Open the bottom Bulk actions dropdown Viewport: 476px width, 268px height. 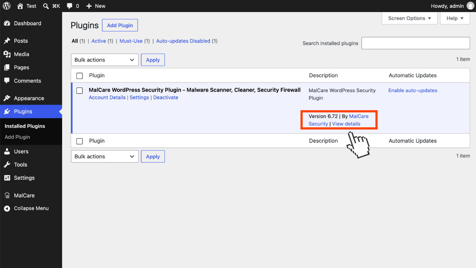pyautogui.click(x=105, y=157)
